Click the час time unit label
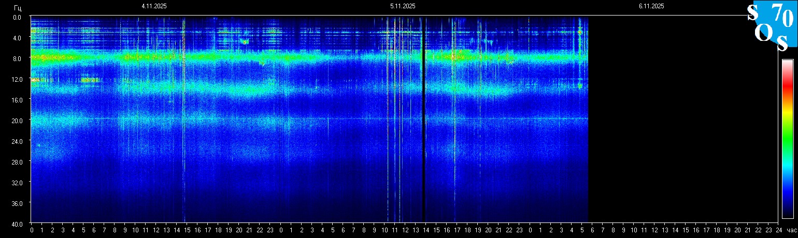 click(x=791, y=230)
